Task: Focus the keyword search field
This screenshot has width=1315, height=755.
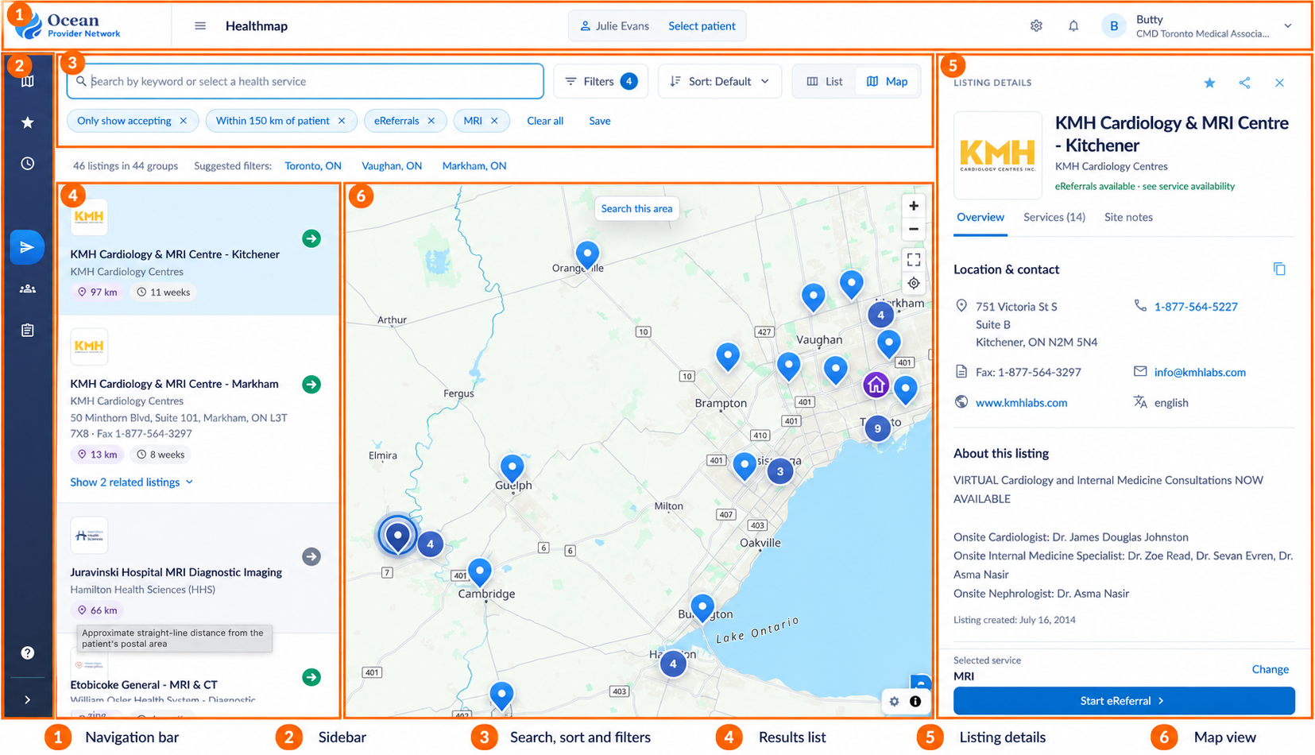Action: pos(305,81)
